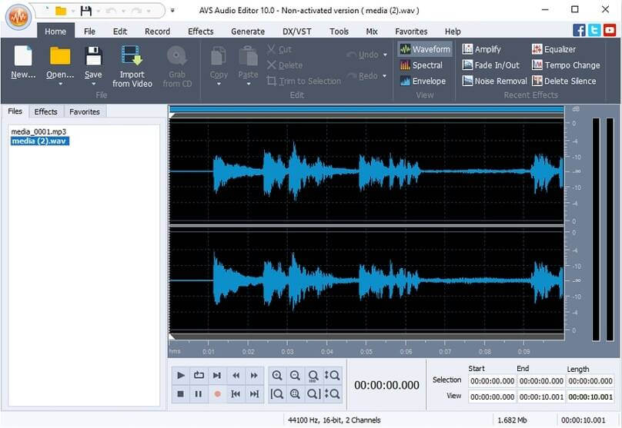Open the Twitter link icon
Image resolution: width=622 pixels, height=428 pixels.
pyautogui.click(x=594, y=30)
